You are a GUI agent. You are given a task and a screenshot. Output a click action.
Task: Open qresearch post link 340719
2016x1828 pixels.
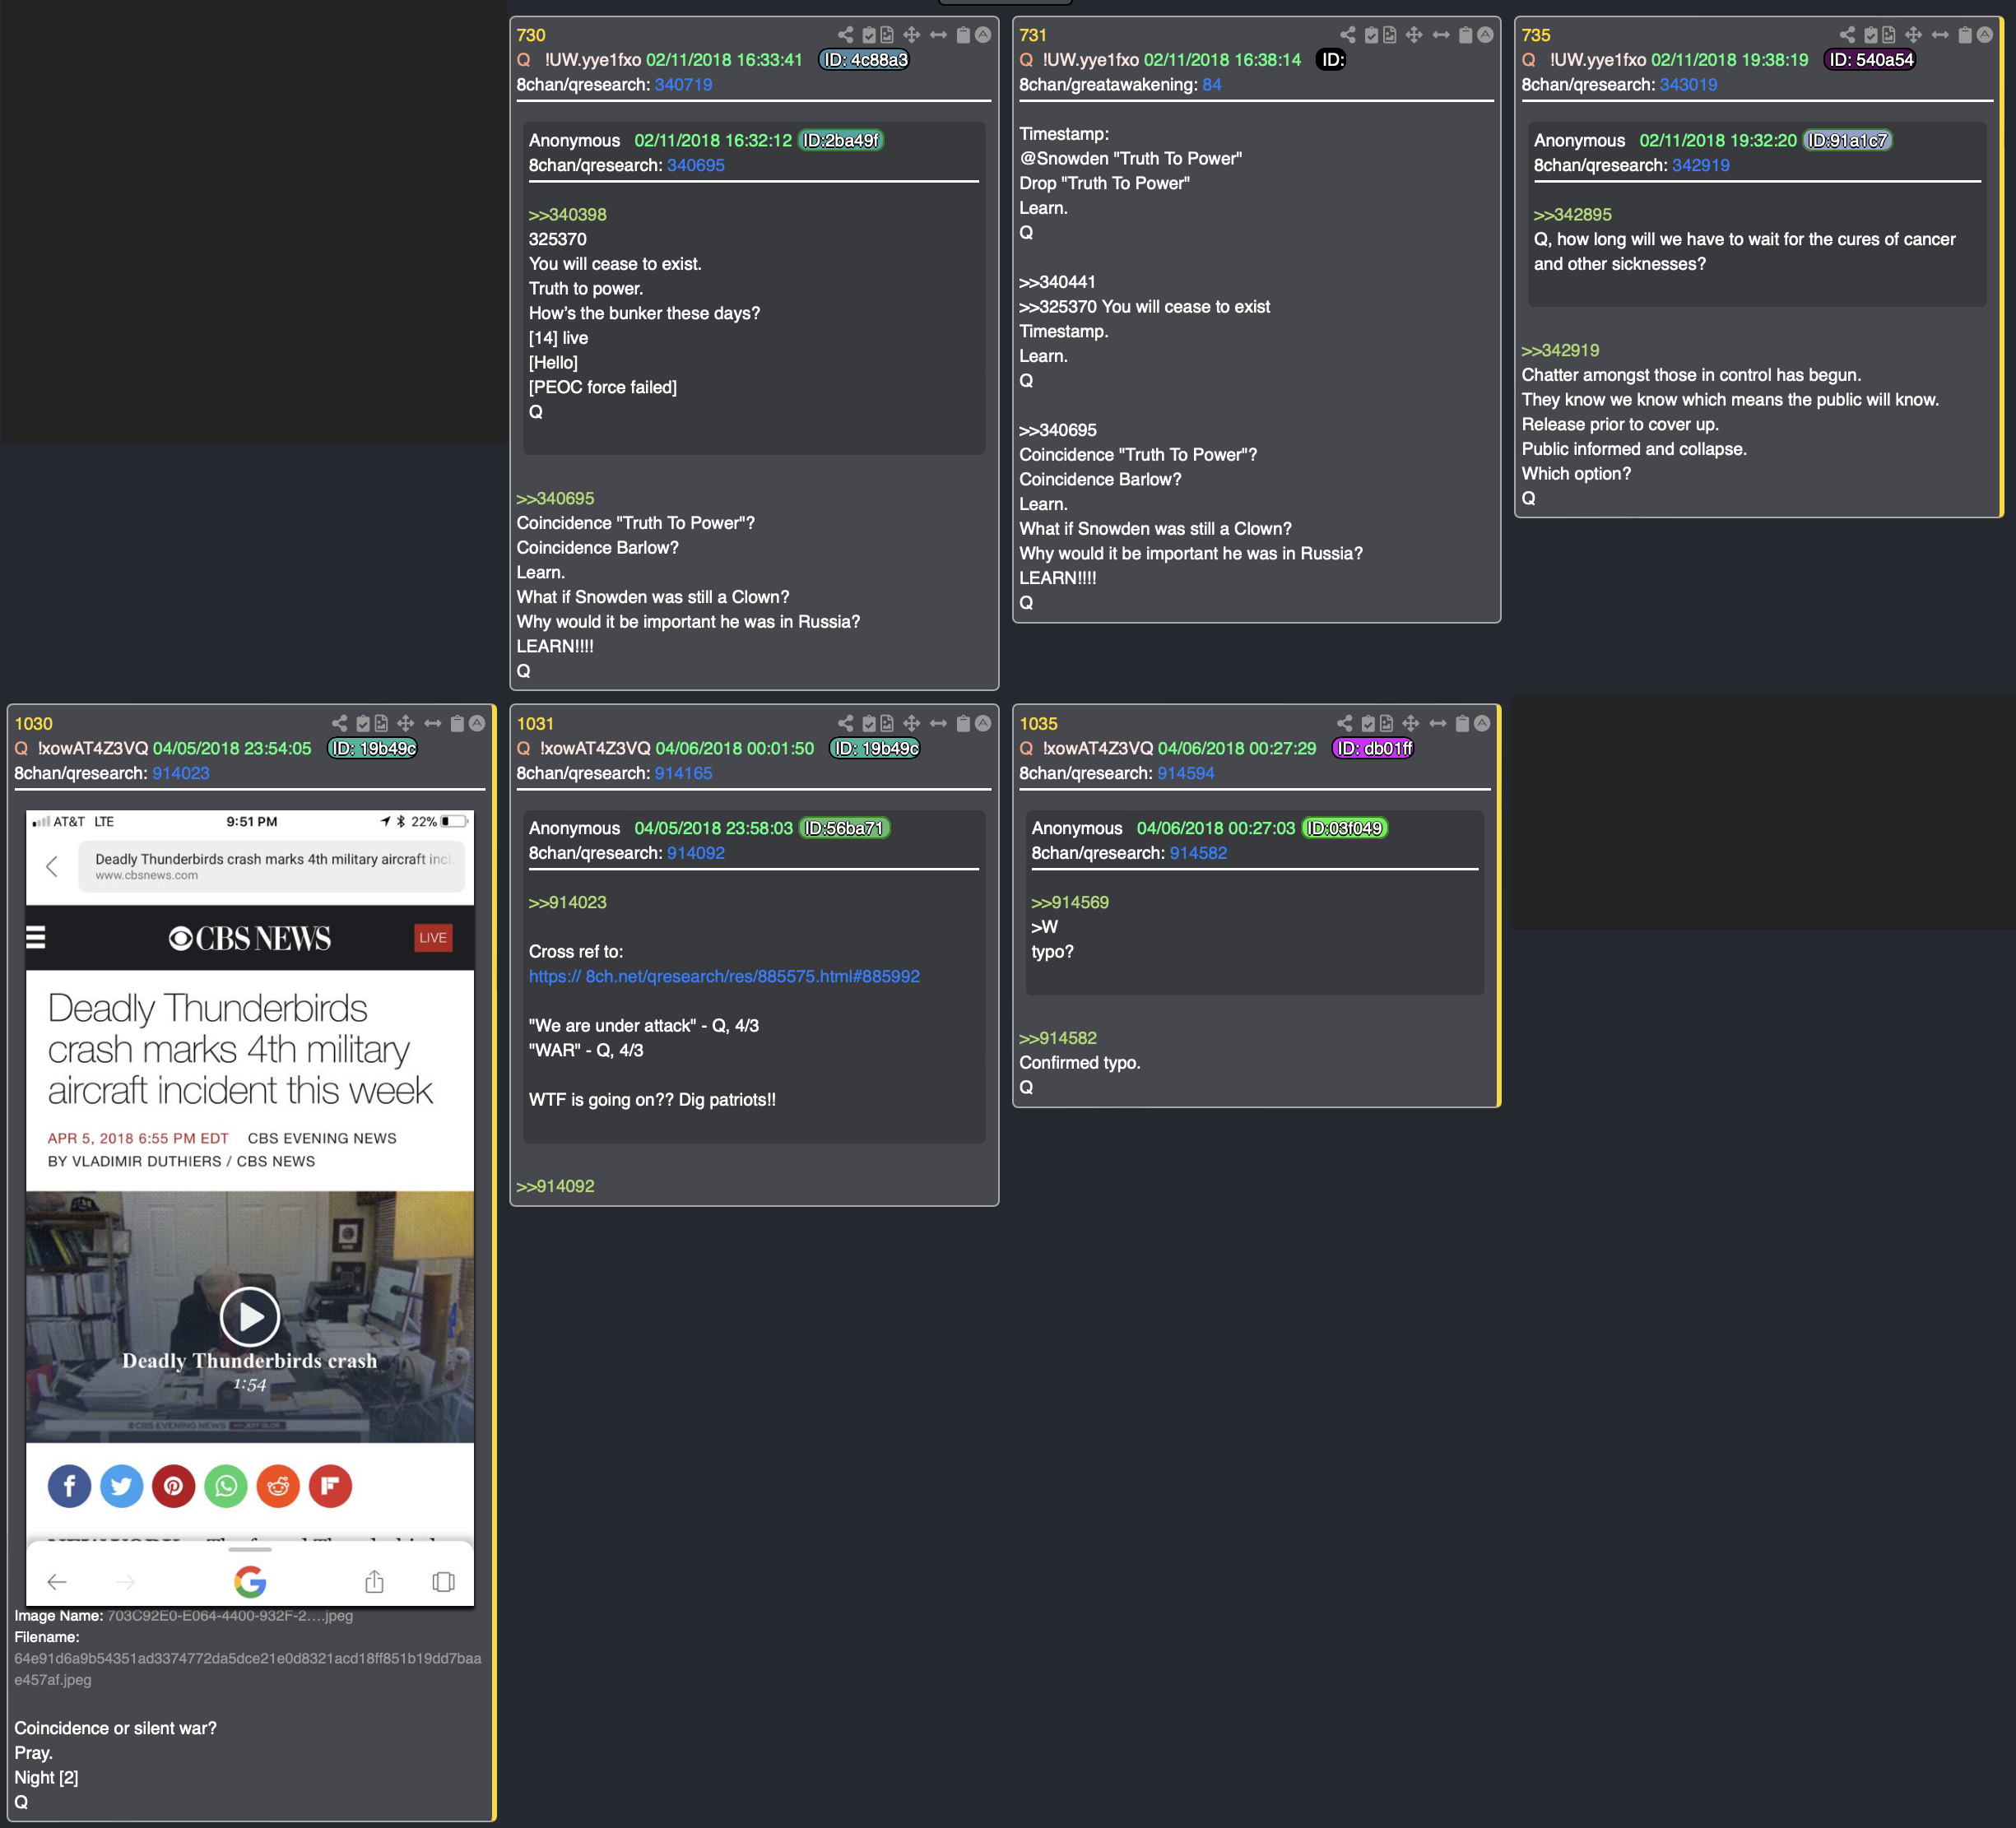(x=683, y=85)
